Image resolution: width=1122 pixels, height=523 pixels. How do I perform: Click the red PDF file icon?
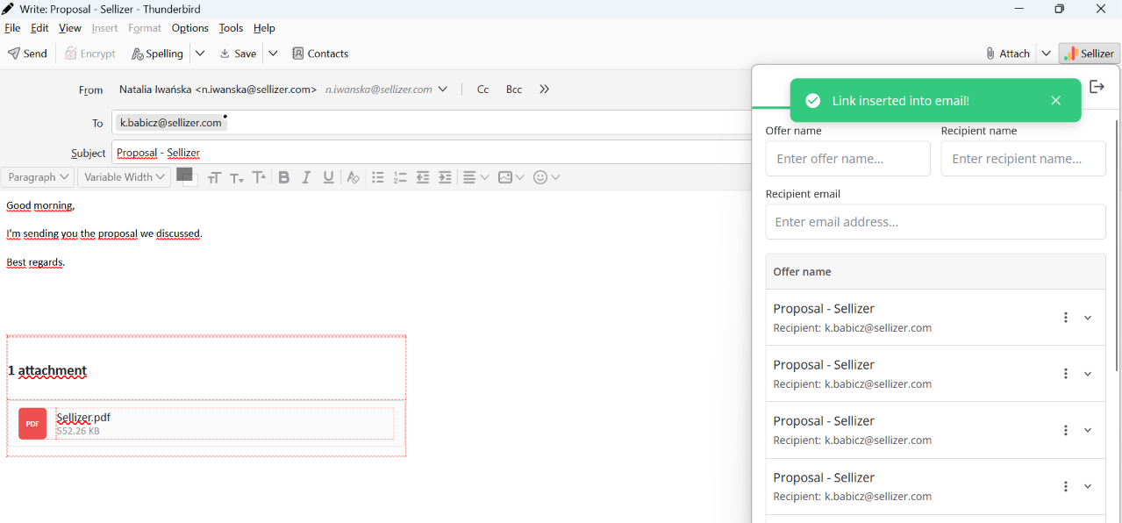coord(32,424)
